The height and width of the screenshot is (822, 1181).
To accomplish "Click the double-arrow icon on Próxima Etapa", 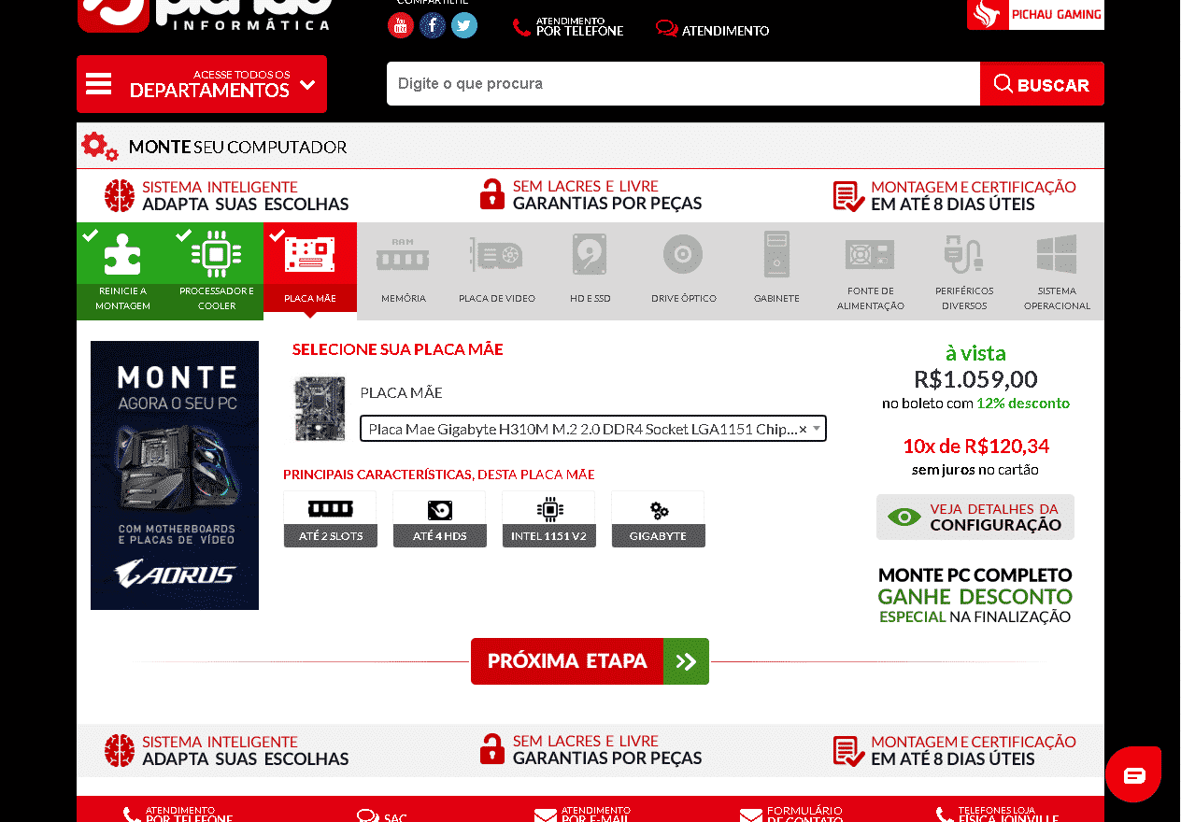I will [x=686, y=661].
